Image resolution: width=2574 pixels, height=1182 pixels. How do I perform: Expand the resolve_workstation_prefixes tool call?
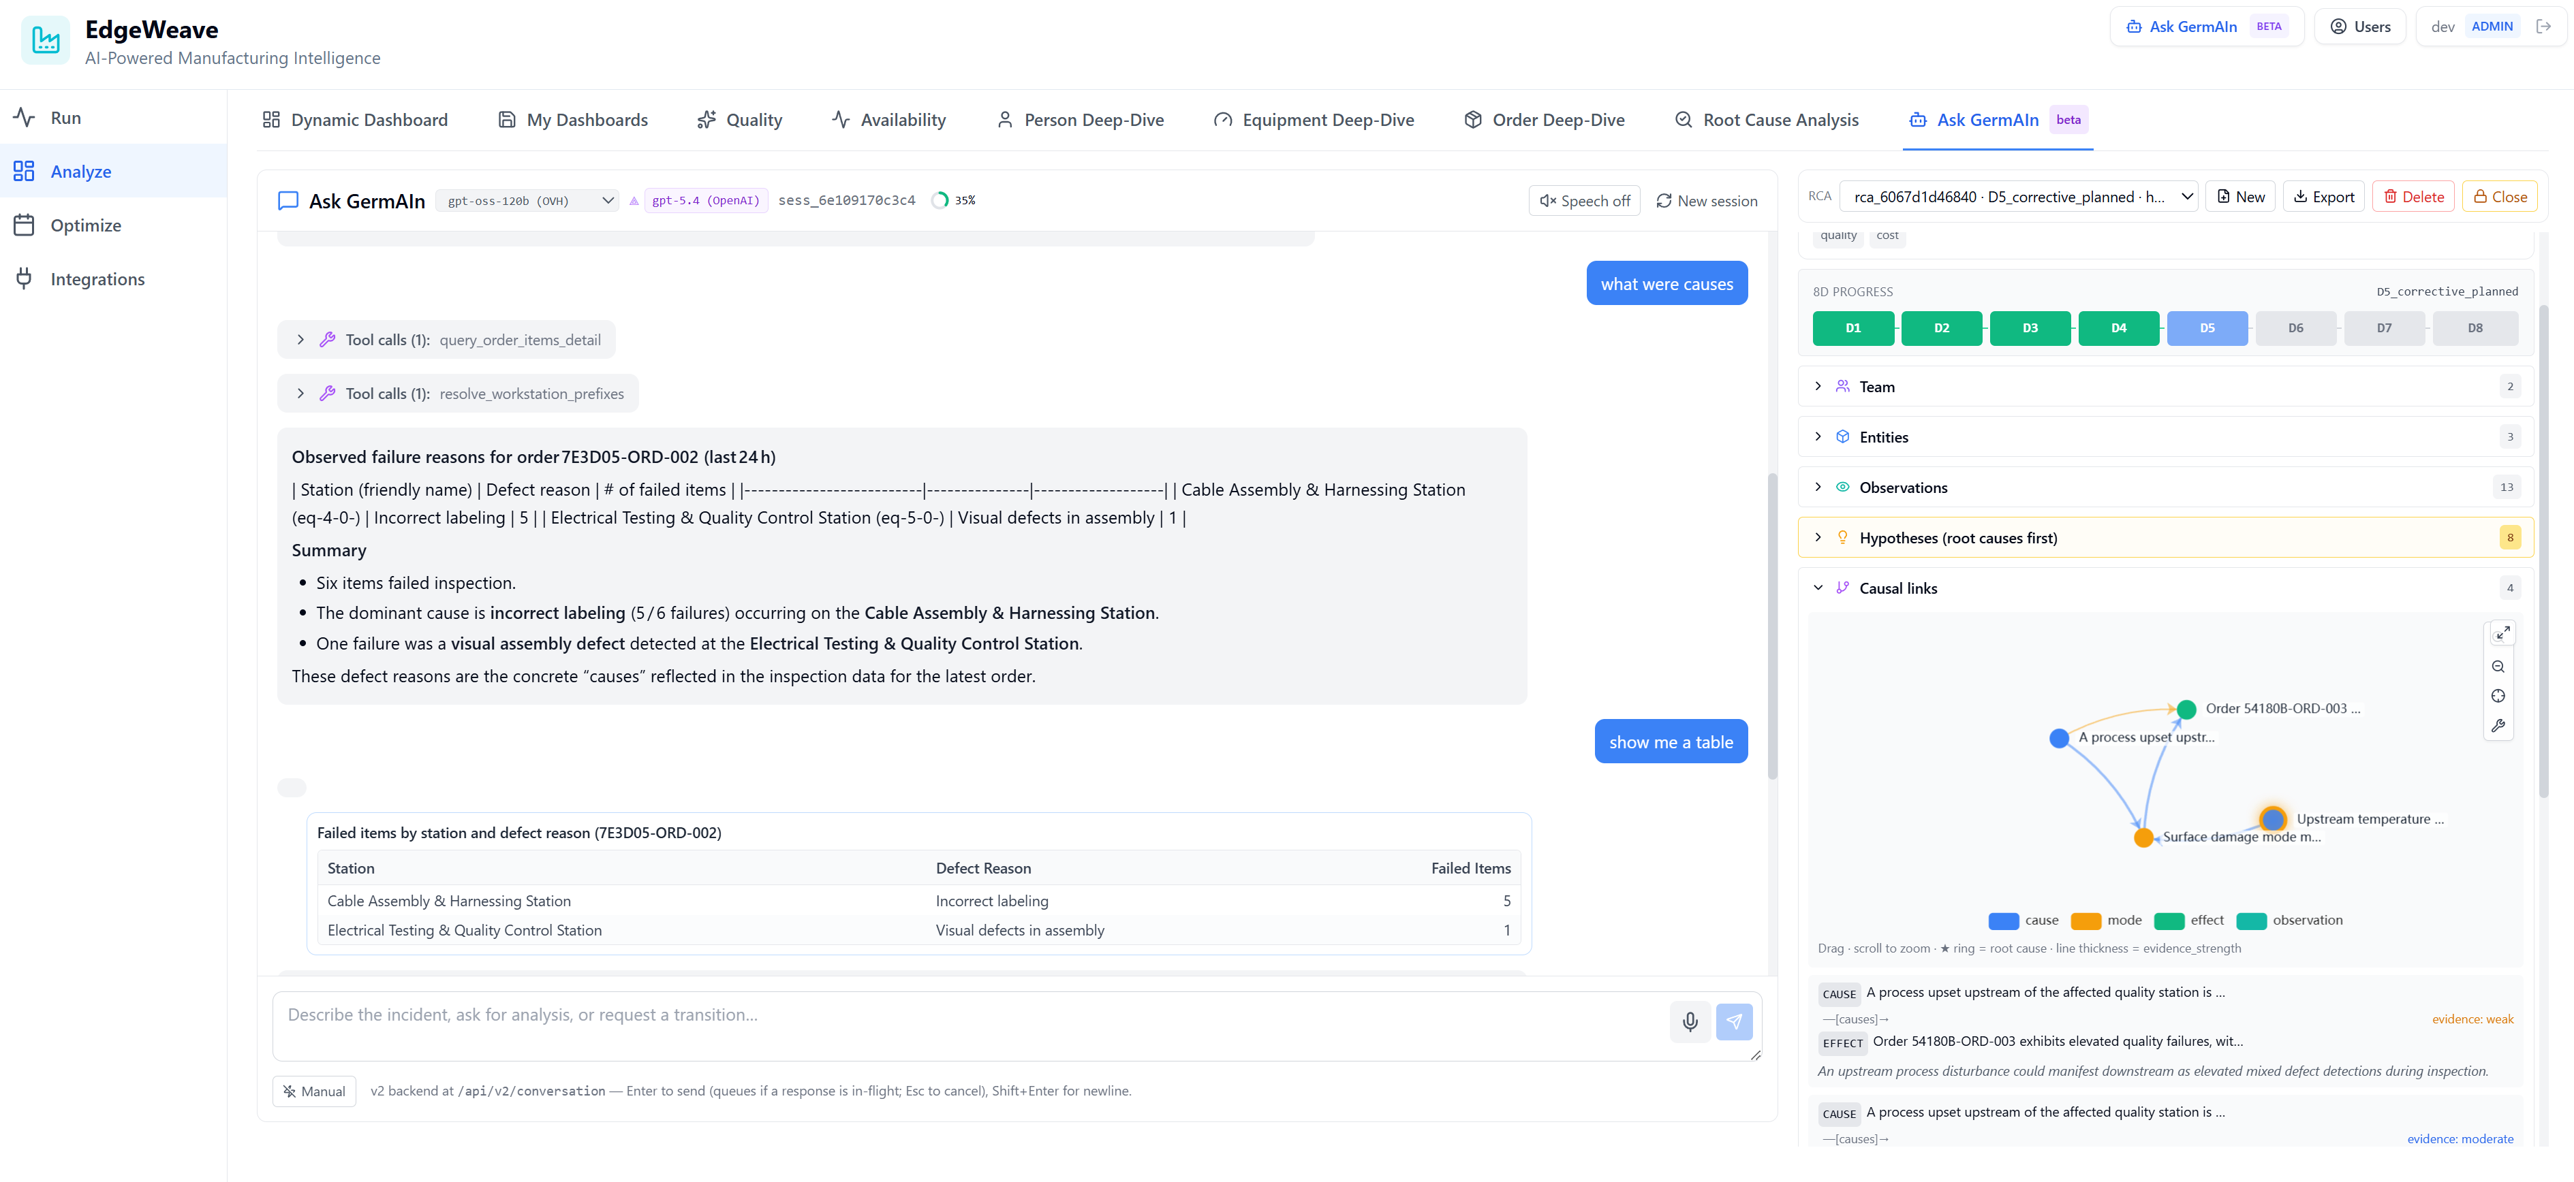(458, 394)
